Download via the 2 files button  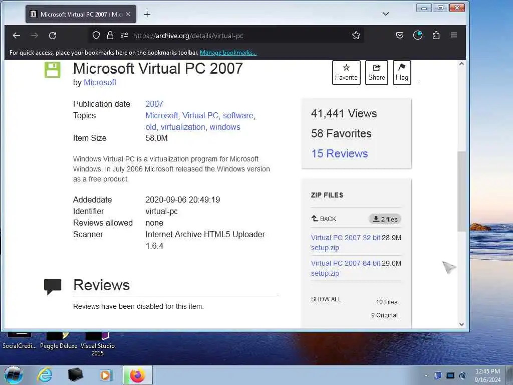coord(385,219)
